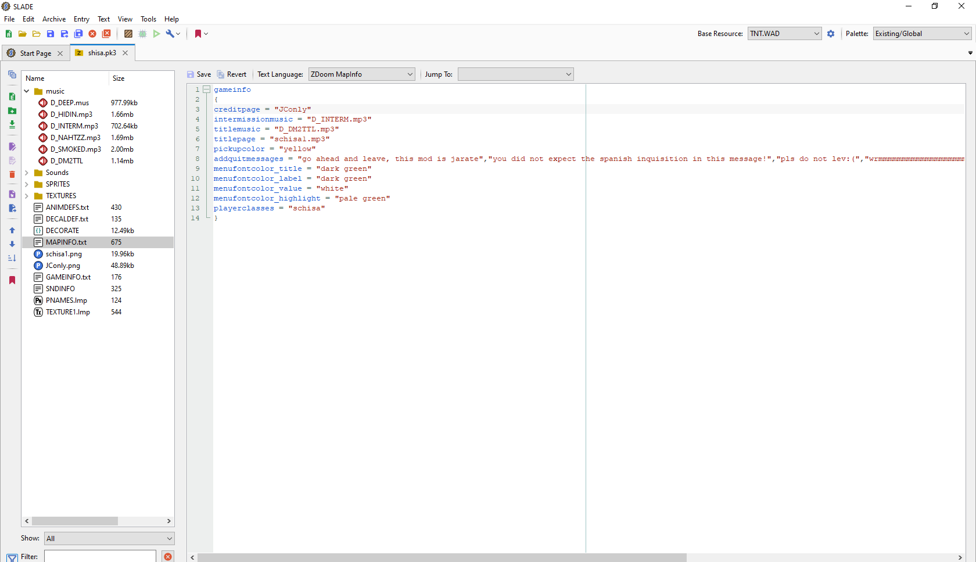Sort entries by Size column header
This screenshot has width=976, height=562.
coord(141,78)
